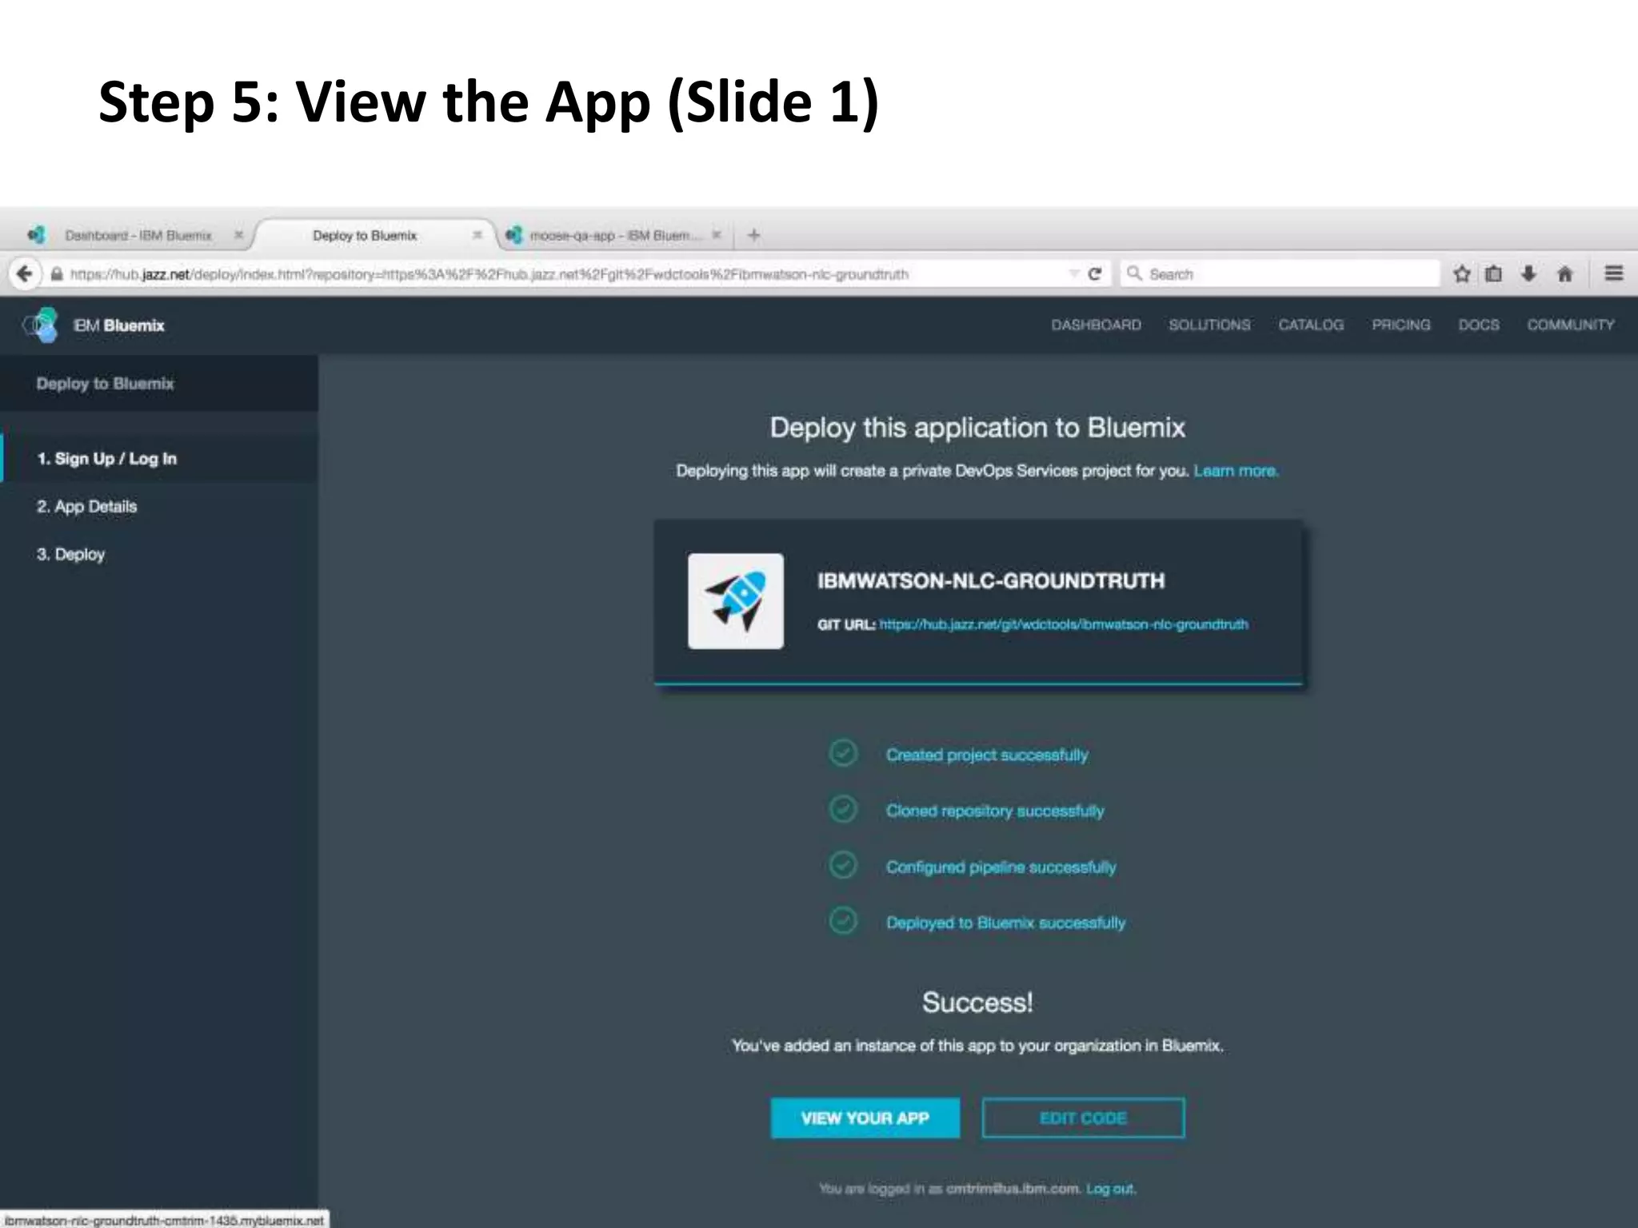Follow the Learn more link

click(x=1236, y=471)
